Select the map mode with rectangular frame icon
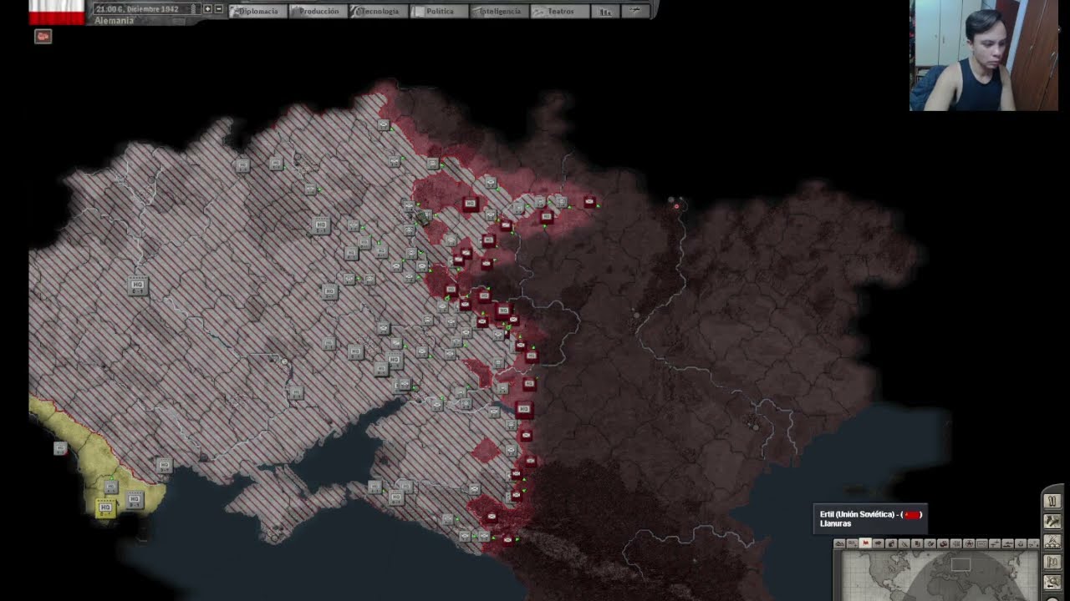Screen dimensions: 1070x601 982,543
